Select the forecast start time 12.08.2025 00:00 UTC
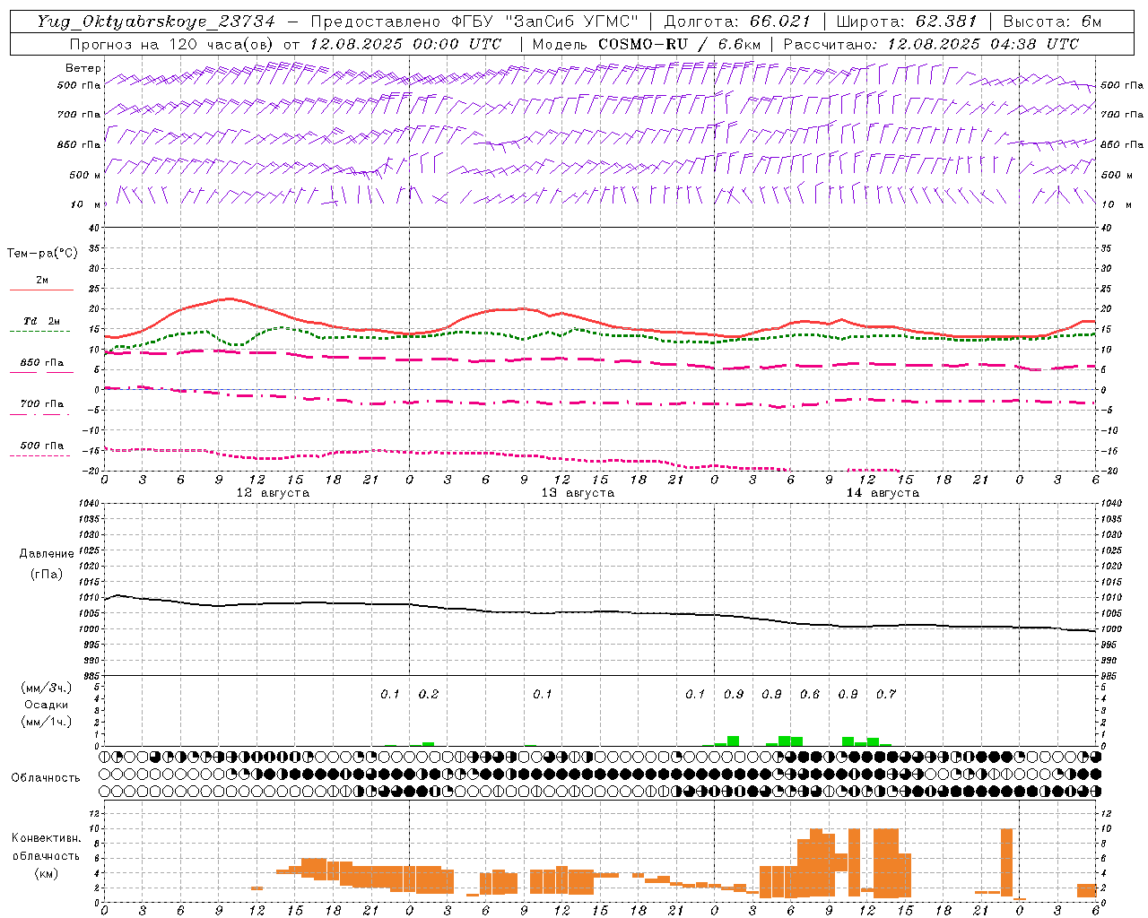This screenshot has width=1148, height=918. 405,44
